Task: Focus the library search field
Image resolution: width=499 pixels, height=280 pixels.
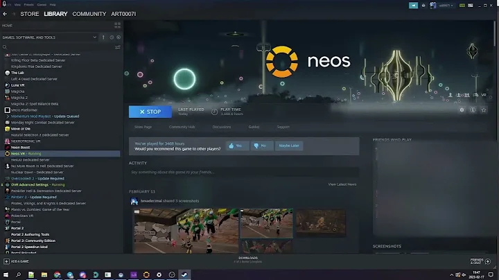Action: 58,47
